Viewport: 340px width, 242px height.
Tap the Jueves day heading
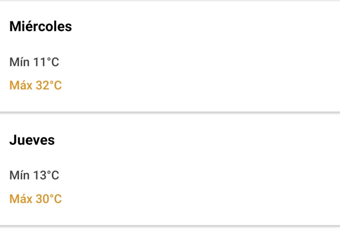(32, 140)
